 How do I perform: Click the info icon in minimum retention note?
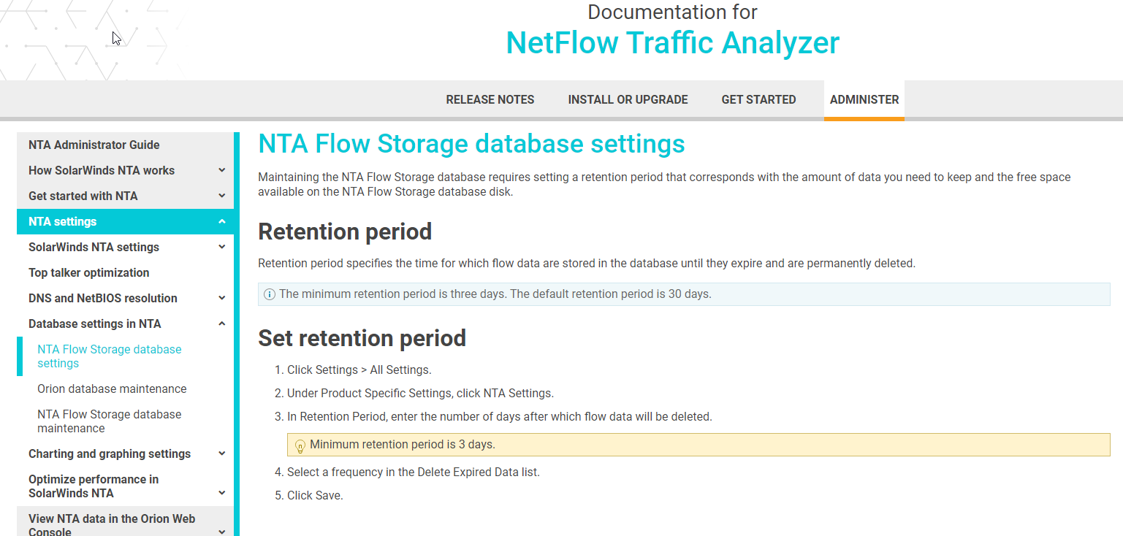click(270, 294)
